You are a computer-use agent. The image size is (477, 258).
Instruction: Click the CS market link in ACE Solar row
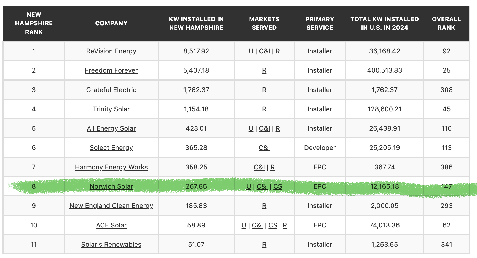273,225
